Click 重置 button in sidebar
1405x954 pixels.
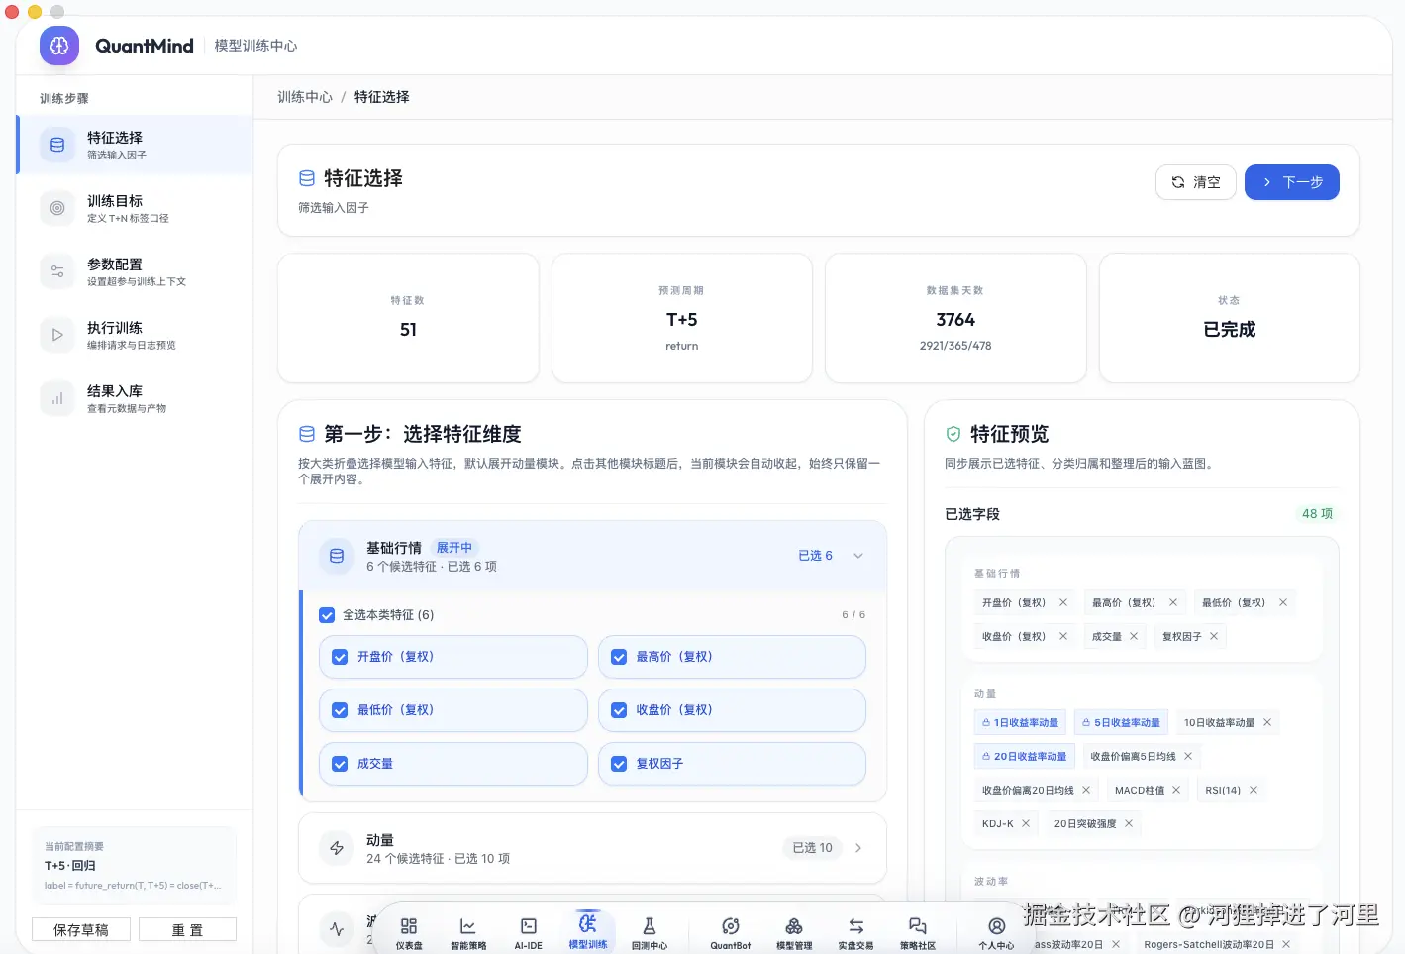point(187,930)
